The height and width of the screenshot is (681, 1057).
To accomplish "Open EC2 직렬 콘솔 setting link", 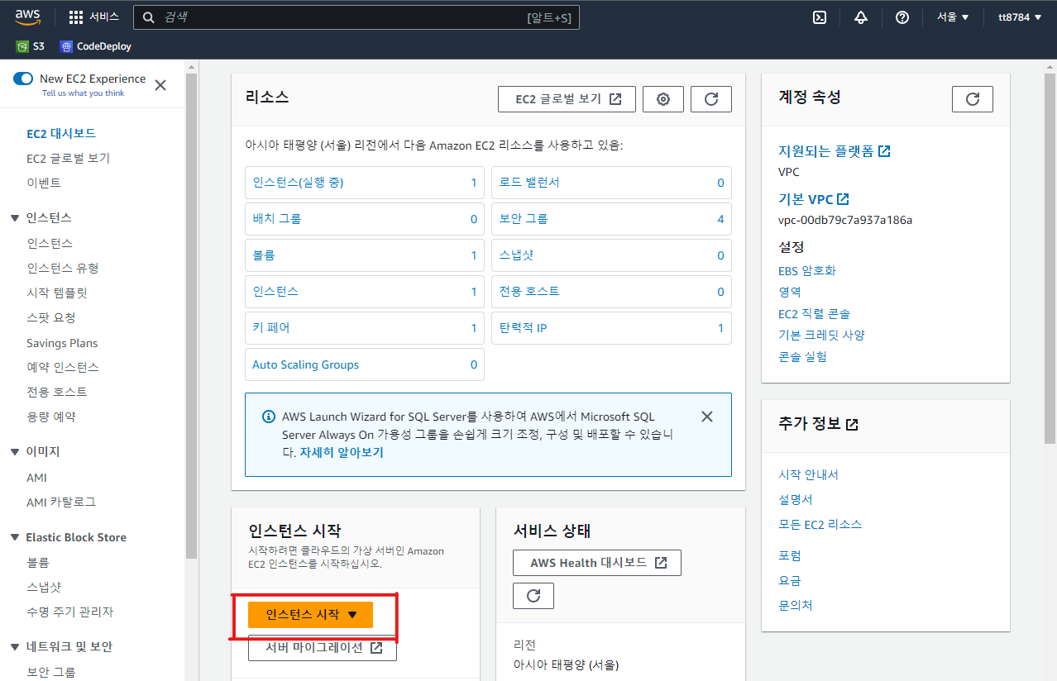I will (814, 313).
